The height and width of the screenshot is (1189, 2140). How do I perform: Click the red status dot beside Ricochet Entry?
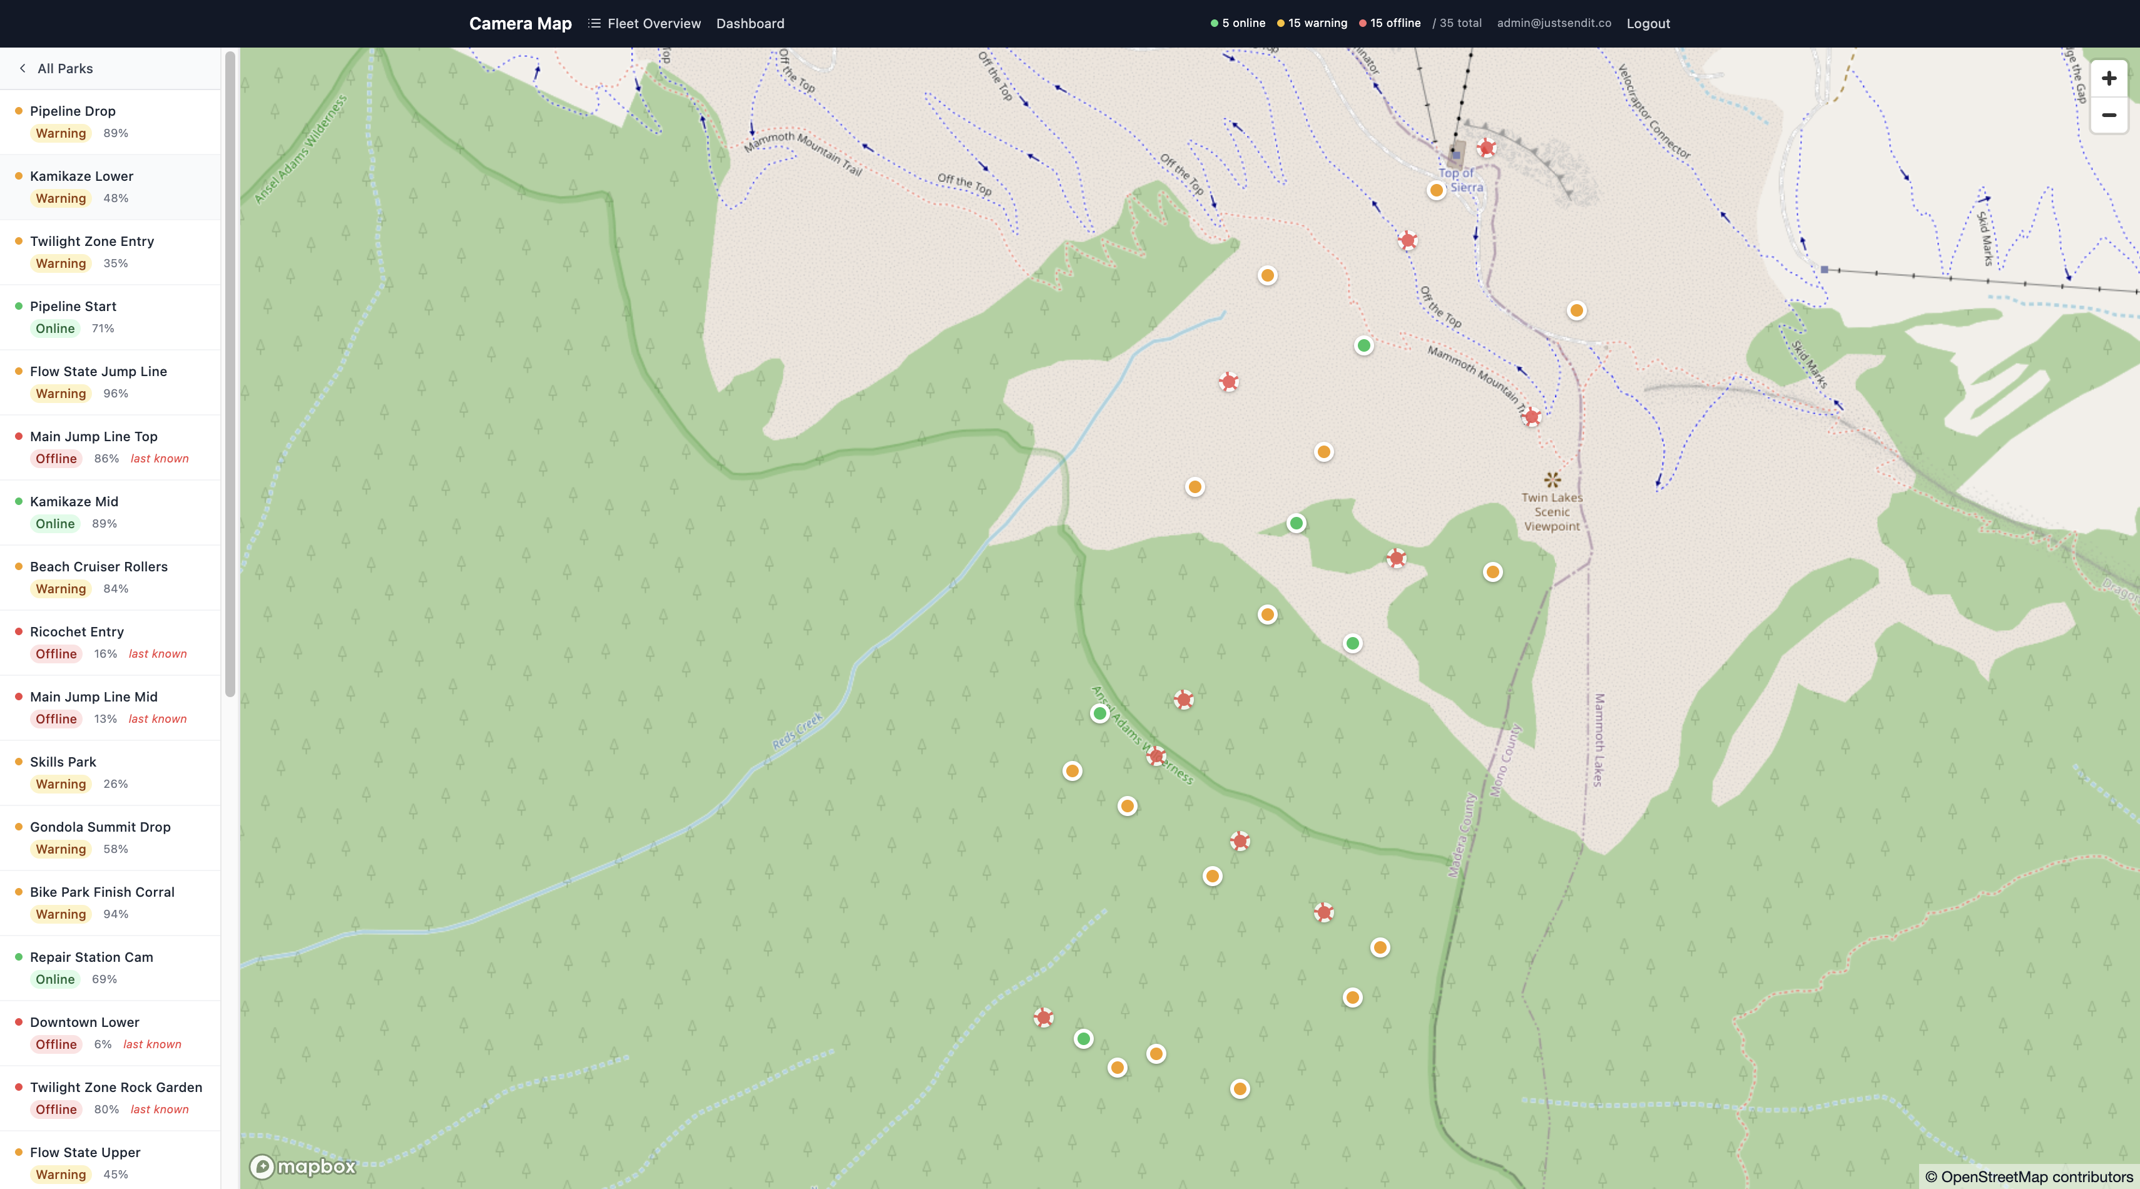point(19,631)
